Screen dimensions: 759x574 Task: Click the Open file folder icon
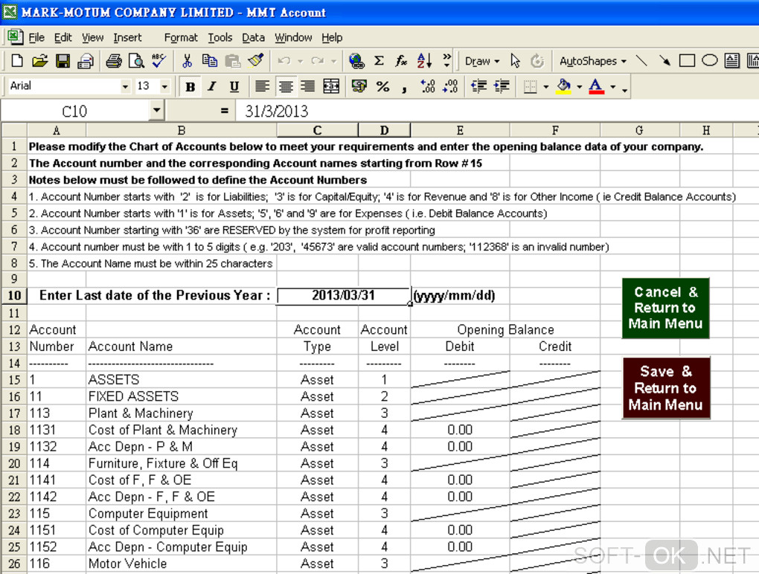(x=39, y=61)
